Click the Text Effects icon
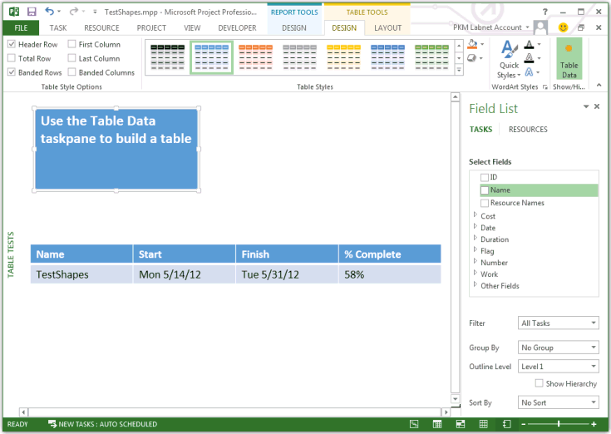Viewport: 611px width, 434px height. pos(529,72)
